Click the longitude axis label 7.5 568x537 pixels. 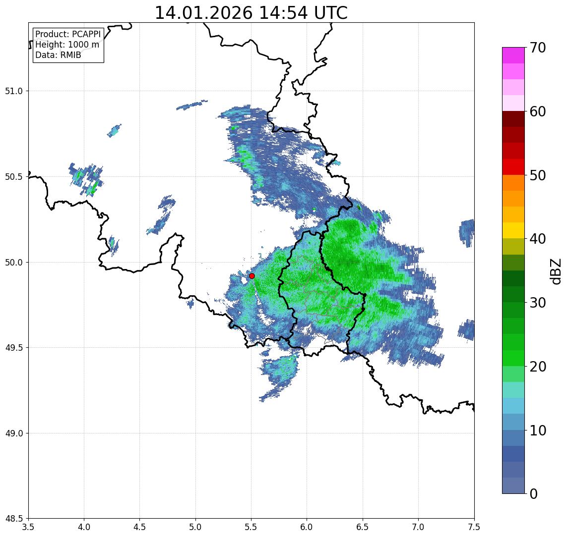tap(474, 527)
